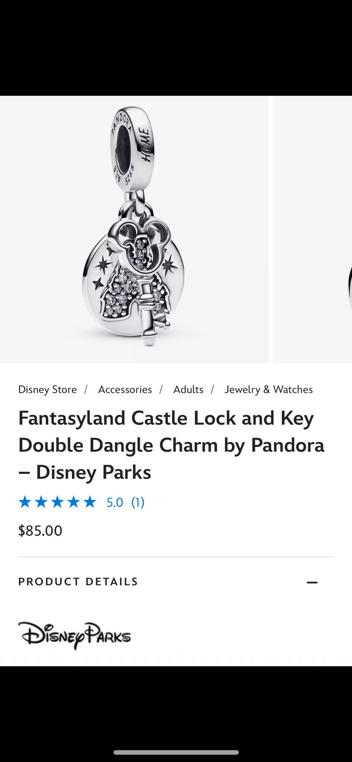The width and height of the screenshot is (352, 762).
Task: Tap the home indicator bar
Action: coord(176,752)
